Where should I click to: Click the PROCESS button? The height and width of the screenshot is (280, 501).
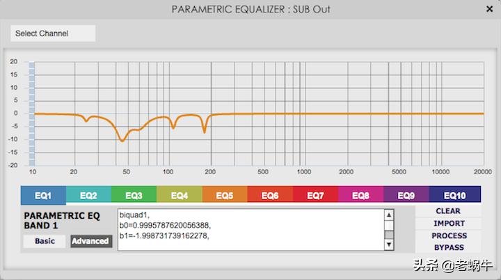point(448,235)
